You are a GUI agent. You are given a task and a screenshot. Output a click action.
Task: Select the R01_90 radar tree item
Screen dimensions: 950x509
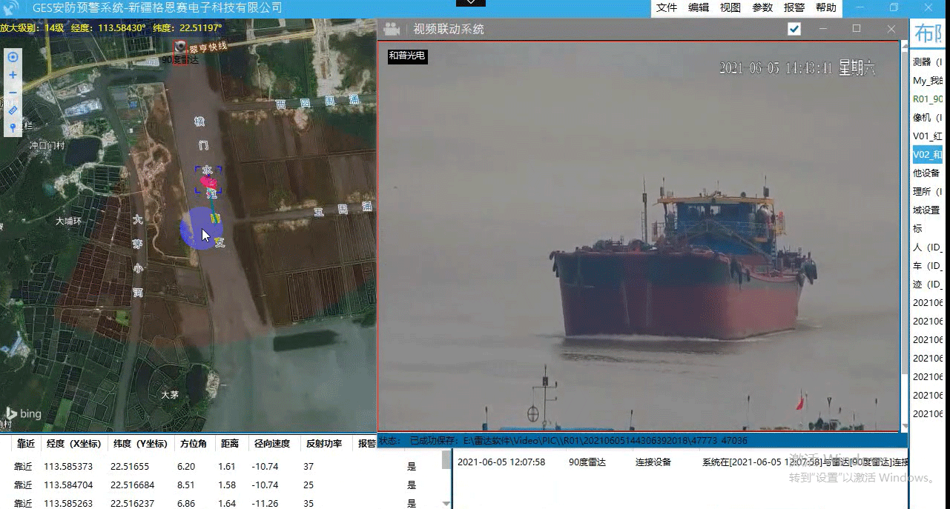point(928,99)
